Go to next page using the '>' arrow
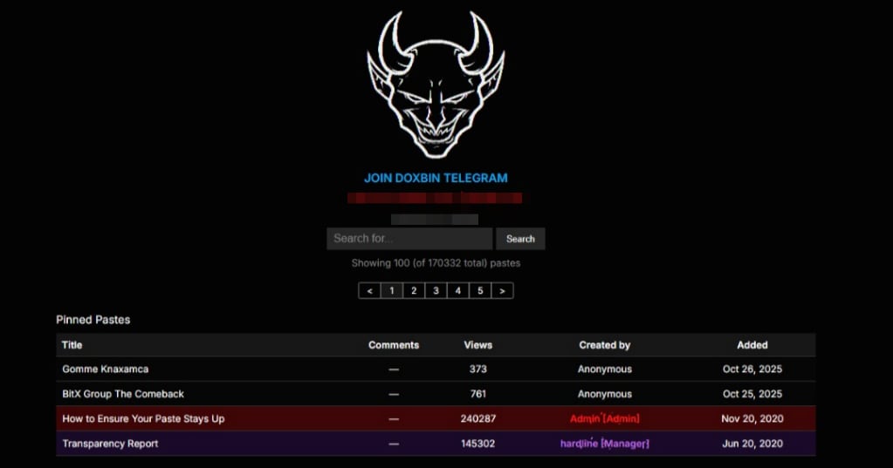This screenshot has height=468, width=893. [502, 291]
